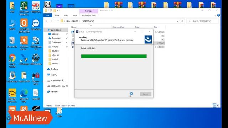Select the Manage contextual tab
Screen dimensions: 228x128
coord(89,11)
